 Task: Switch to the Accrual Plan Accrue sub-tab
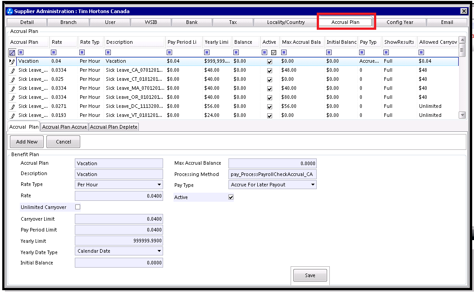64,127
